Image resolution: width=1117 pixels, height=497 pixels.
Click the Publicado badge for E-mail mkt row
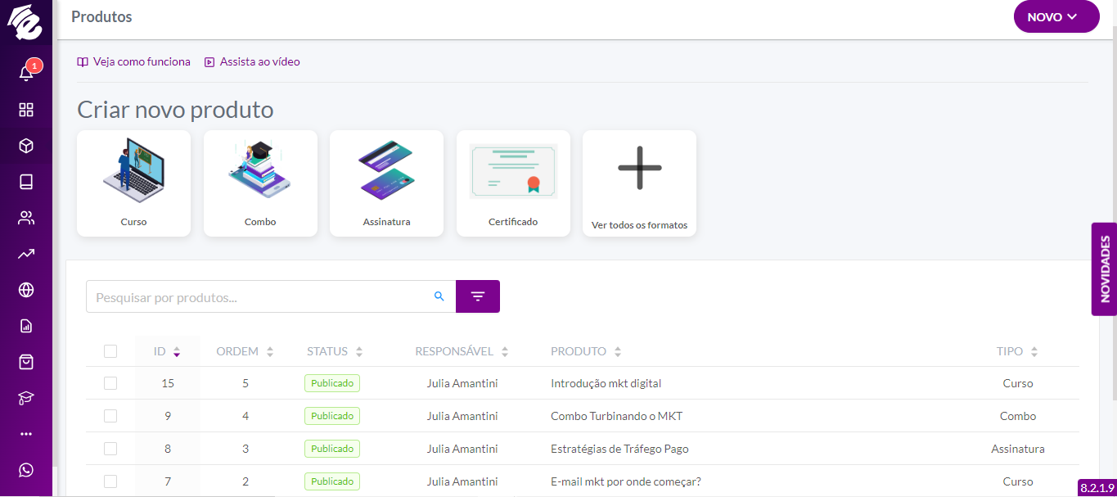332,481
